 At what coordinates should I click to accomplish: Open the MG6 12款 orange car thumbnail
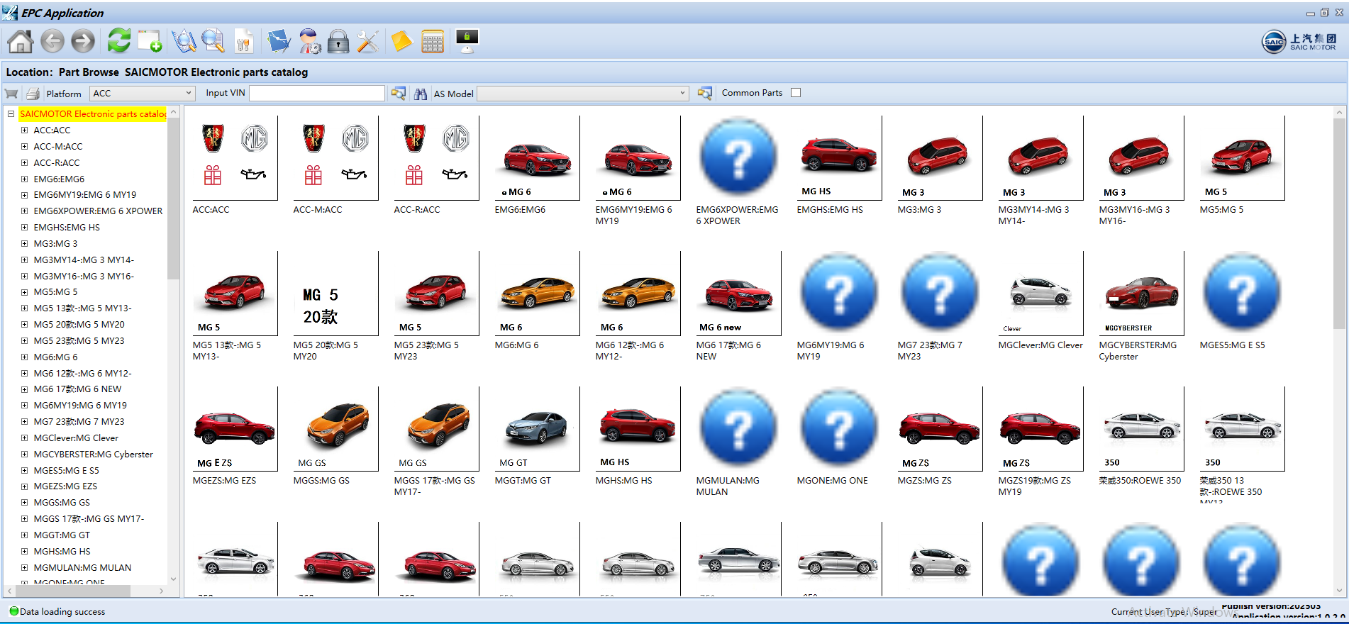click(x=638, y=293)
